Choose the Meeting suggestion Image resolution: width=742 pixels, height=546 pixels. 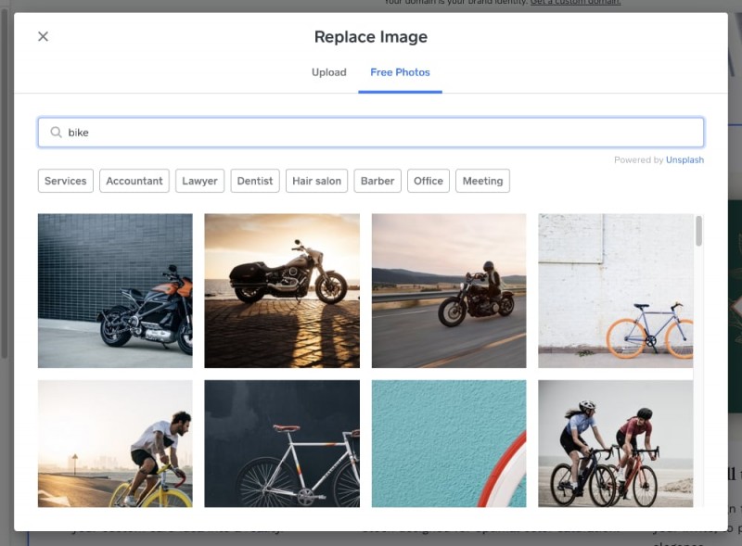[x=482, y=181]
